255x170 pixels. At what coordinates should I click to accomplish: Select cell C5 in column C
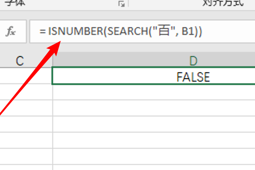pyautogui.click(x=25, y=141)
